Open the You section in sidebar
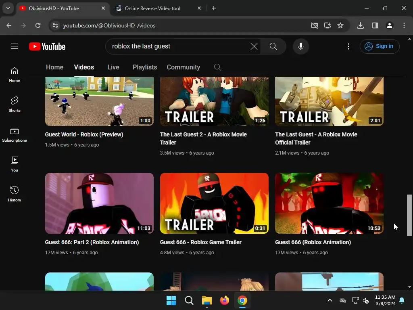Viewport: 413px width, 310px height. pos(15,164)
